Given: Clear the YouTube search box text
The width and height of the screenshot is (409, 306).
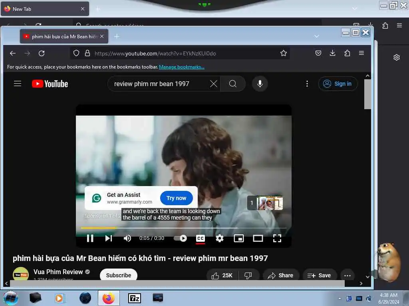Looking at the screenshot, I should (214, 84).
